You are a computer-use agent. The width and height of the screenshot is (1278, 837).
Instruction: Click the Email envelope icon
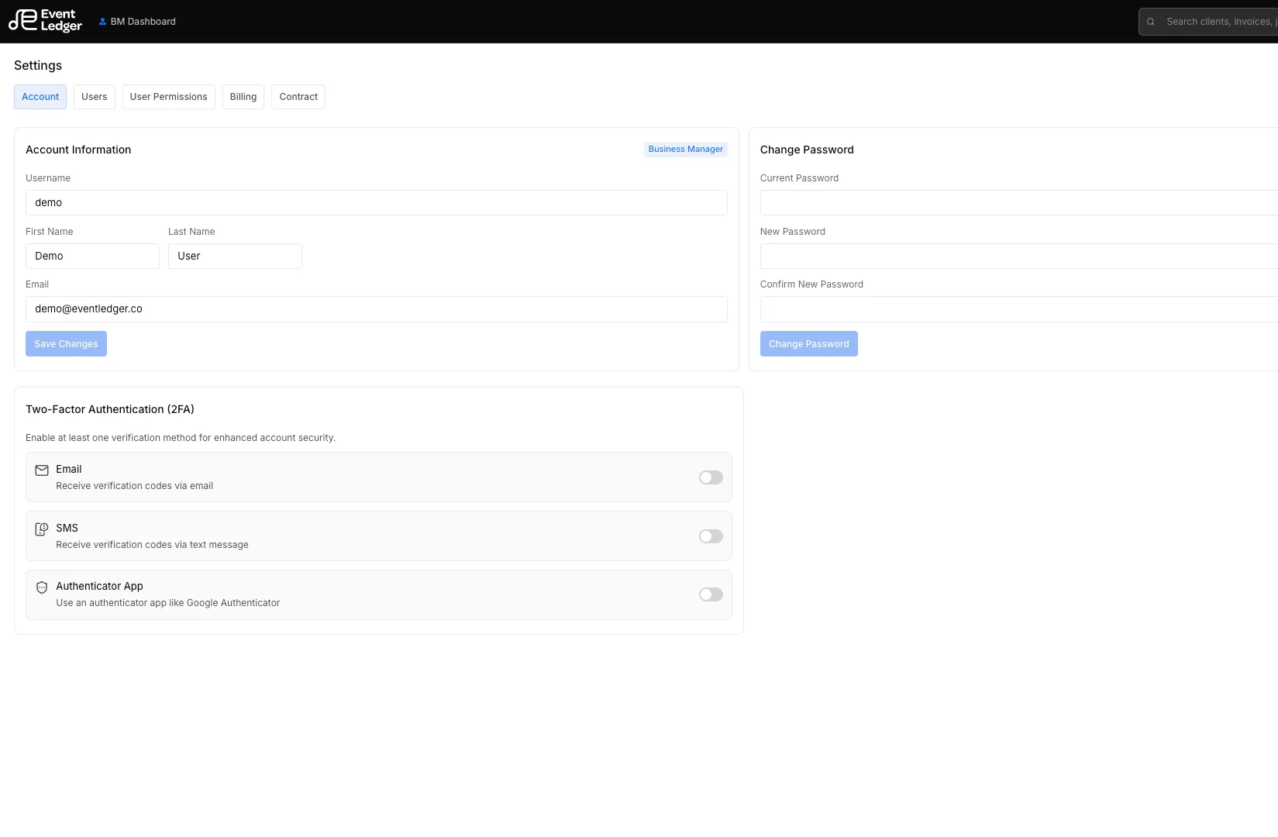tap(42, 470)
